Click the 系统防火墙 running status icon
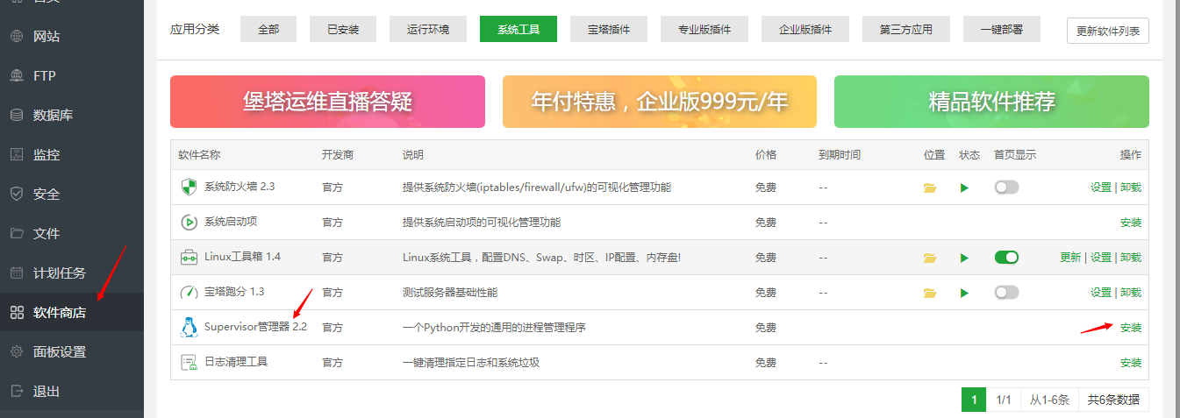This screenshot has width=1180, height=418. (964, 188)
